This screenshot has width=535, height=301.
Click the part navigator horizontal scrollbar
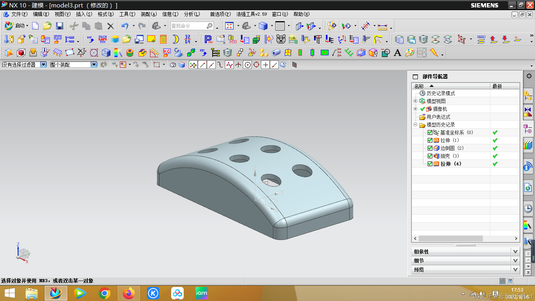coord(450,238)
